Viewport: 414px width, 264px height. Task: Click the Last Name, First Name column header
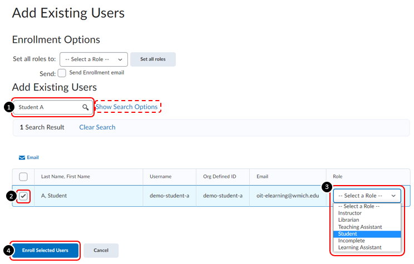[x=66, y=177]
